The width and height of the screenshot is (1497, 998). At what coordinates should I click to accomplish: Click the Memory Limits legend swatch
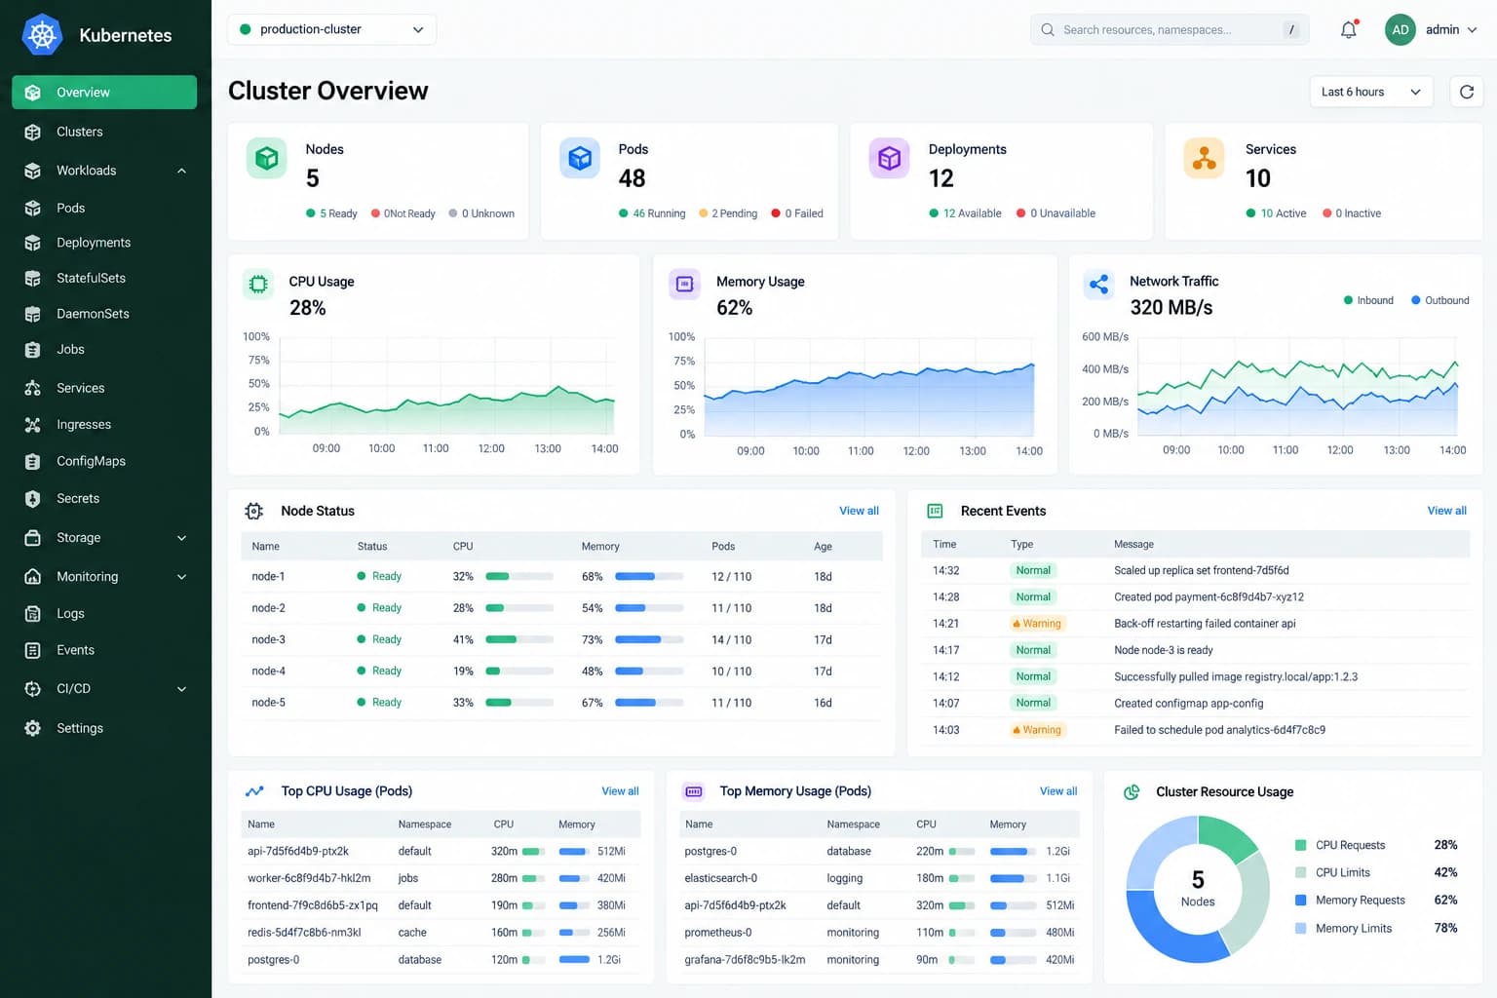click(1300, 928)
